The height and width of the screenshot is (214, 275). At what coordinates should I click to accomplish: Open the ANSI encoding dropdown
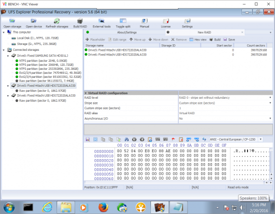(x=260, y=139)
